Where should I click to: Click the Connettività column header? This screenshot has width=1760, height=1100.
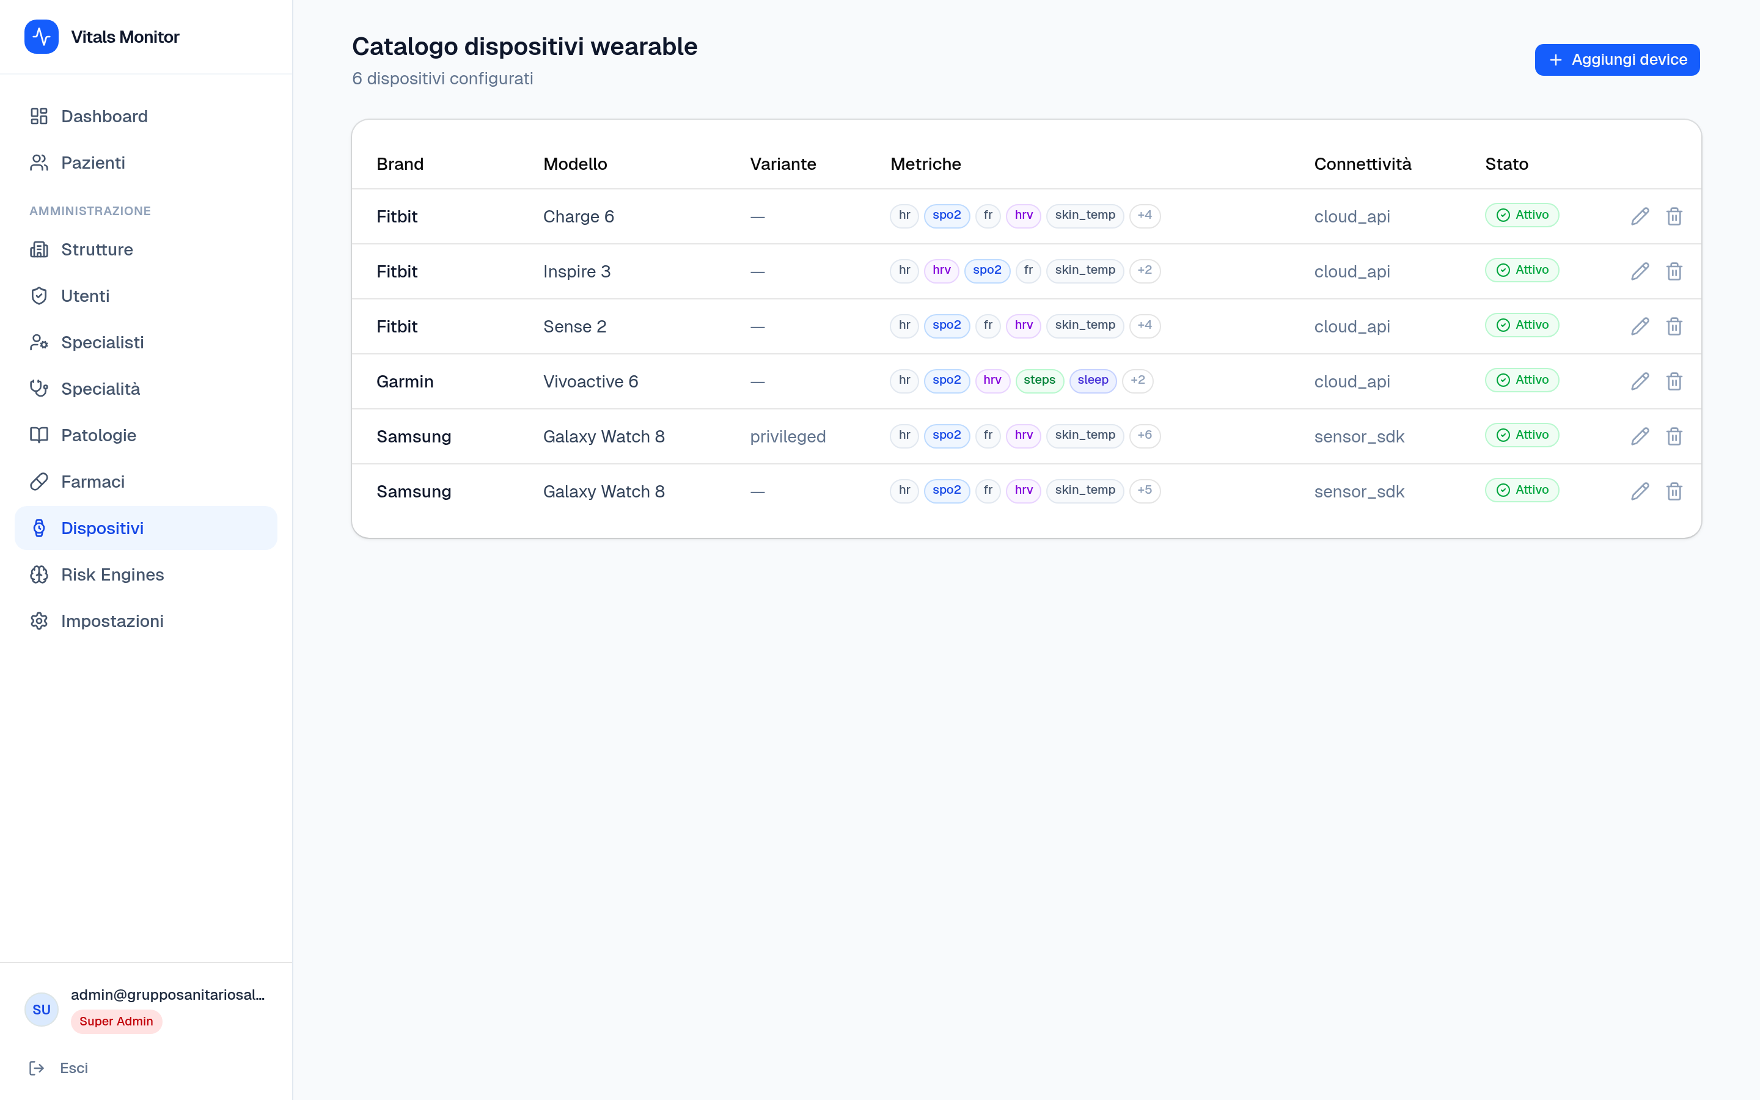(1362, 164)
